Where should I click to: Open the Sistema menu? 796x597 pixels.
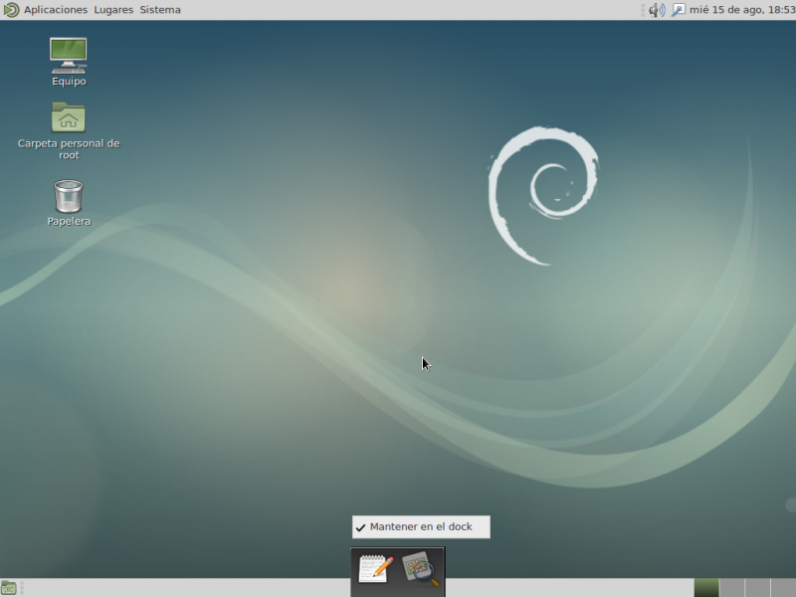[x=160, y=10]
